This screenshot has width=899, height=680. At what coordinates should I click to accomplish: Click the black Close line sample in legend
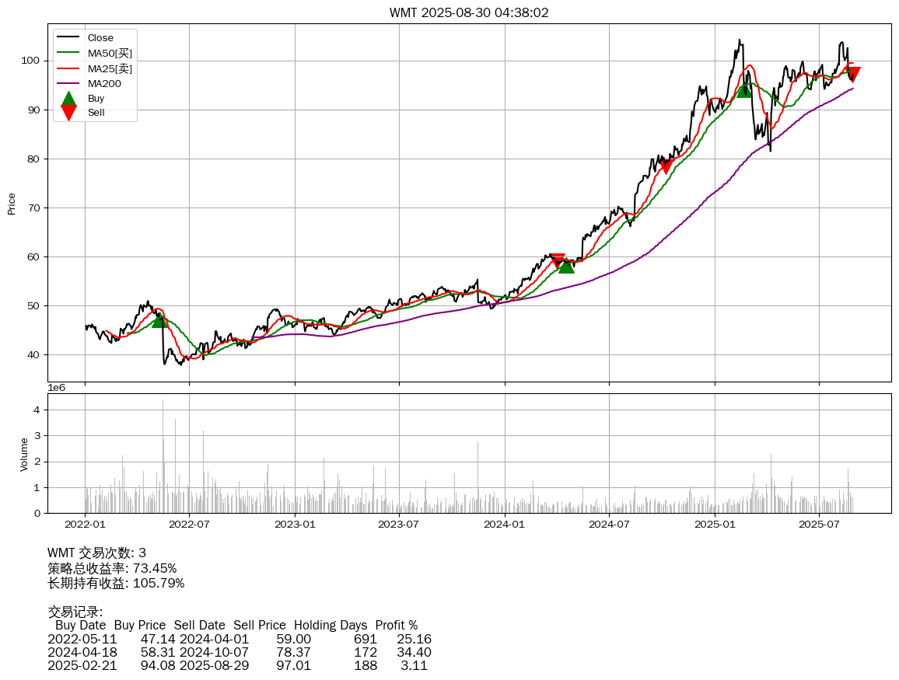[x=68, y=38]
